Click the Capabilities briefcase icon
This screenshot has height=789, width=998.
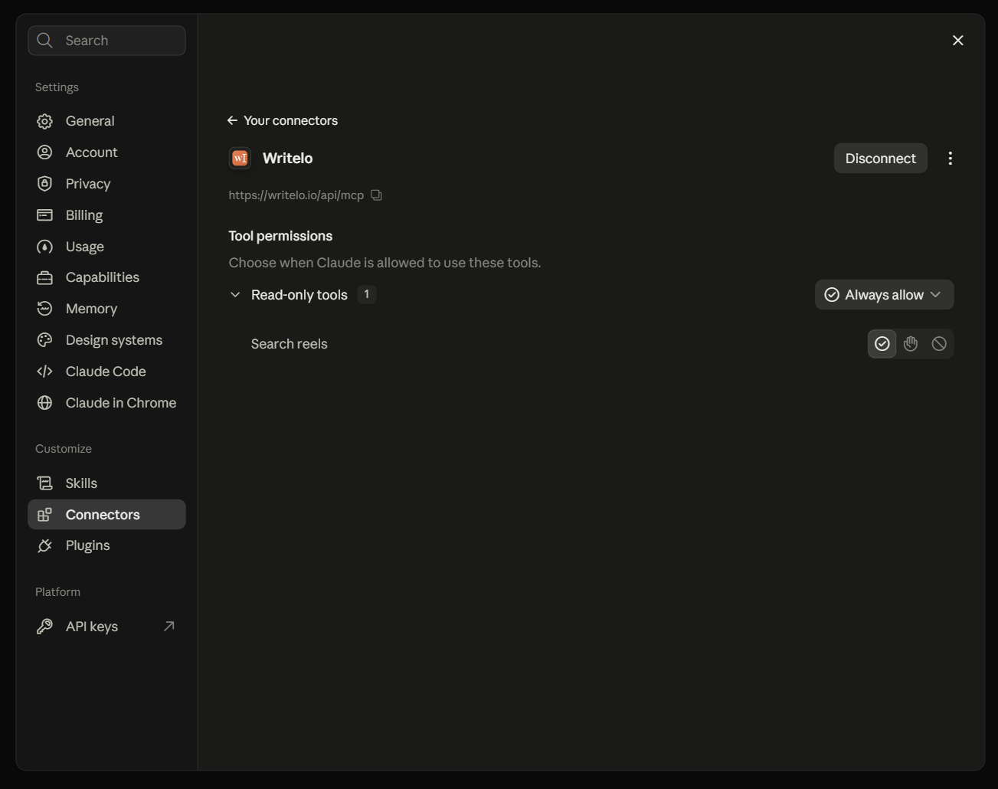point(45,277)
